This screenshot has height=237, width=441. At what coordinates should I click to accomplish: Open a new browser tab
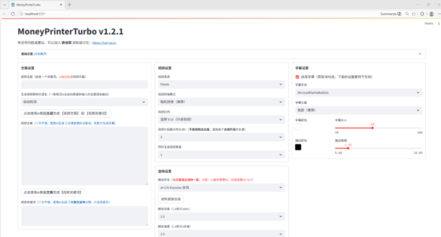coord(69,5)
